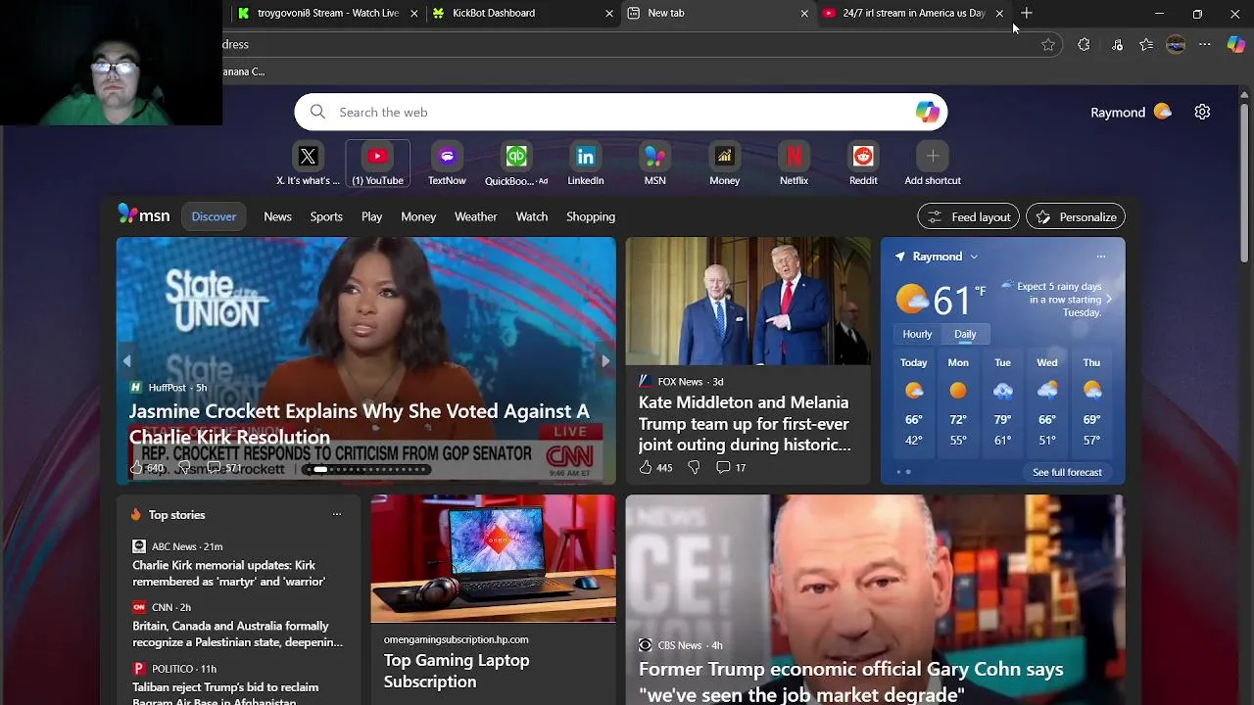Open Top stories more options menu
Viewport: 1254px width, 705px height.
(337, 514)
